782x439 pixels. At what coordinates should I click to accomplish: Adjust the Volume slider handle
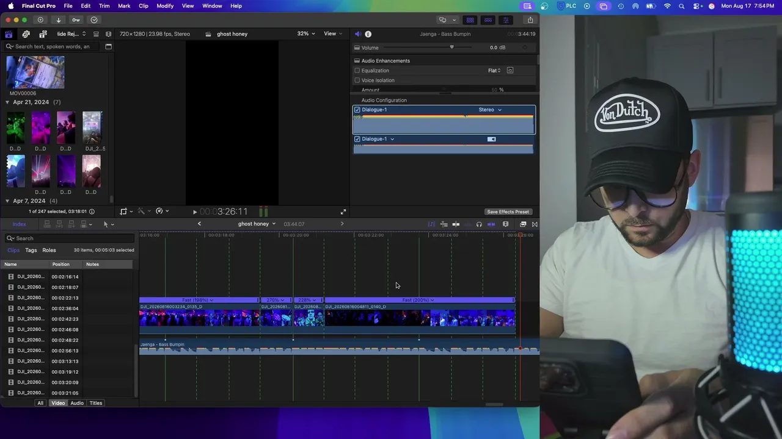click(x=452, y=47)
